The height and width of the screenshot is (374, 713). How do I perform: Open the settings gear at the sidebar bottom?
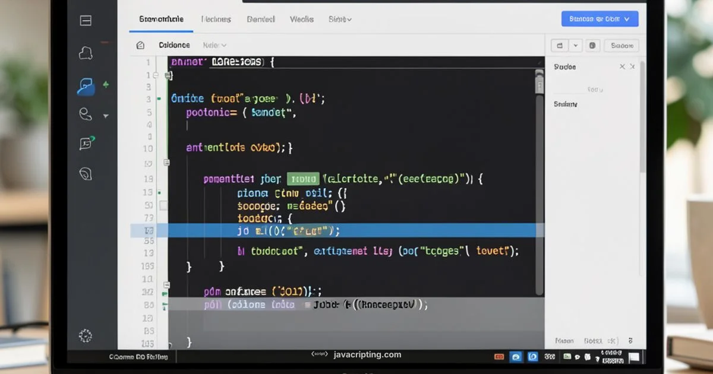(x=85, y=335)
